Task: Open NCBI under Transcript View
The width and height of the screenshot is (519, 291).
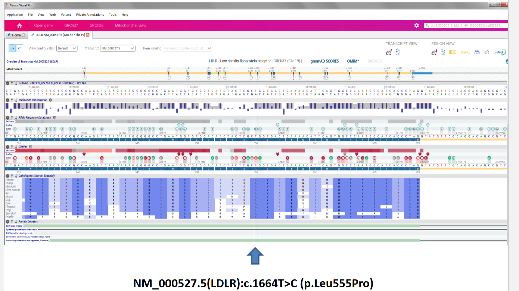Action: [398, 52]
